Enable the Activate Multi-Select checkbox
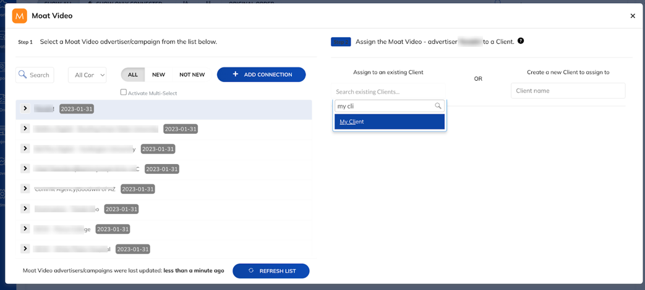The width and height of the screenshot is (645, 290). tap(124, 93)
